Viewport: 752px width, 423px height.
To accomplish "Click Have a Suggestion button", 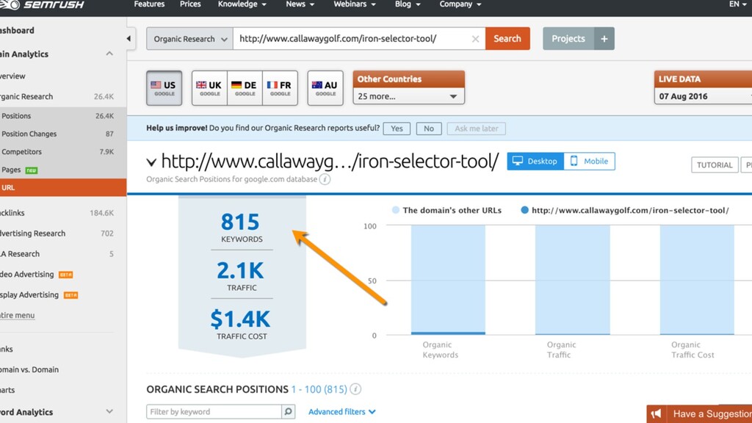I will click(699, 413).
